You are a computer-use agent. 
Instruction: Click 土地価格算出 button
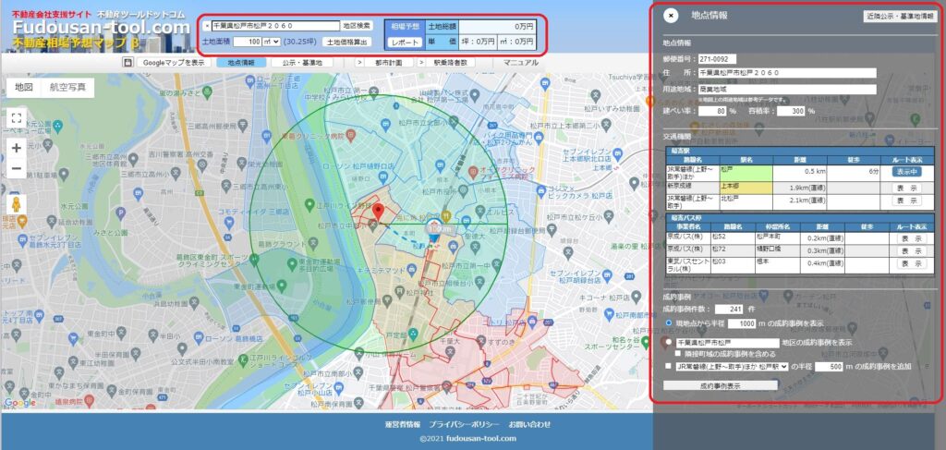pyautogui.click(x=347, y=43)
